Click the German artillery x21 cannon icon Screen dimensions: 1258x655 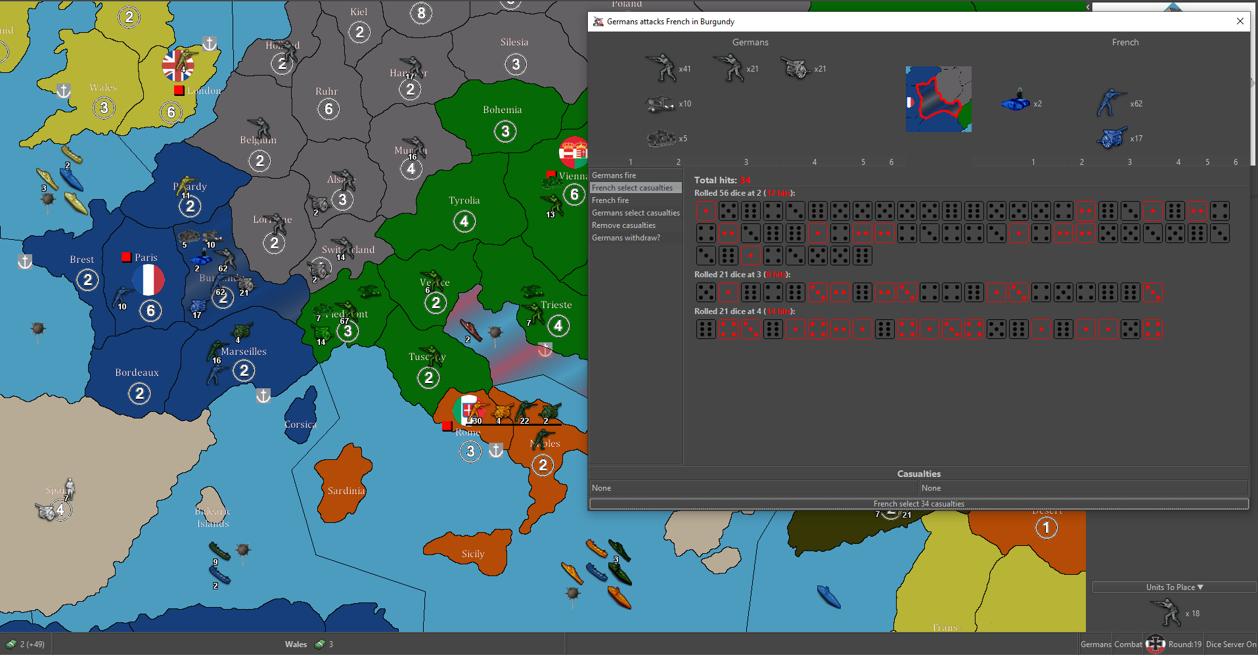[796, 68]
